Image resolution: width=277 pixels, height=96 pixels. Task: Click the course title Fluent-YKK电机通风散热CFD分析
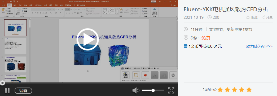tap(226, 9)
